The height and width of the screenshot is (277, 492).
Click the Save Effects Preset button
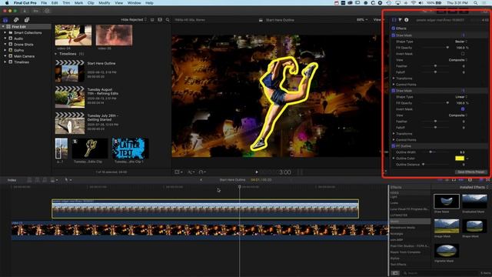470,172
